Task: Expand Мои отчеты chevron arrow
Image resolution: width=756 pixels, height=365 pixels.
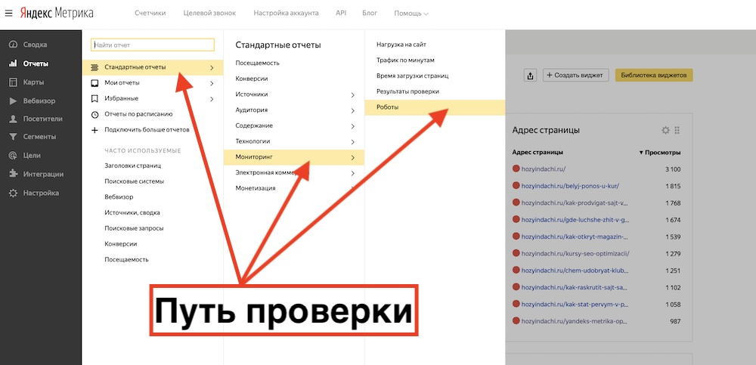Action: pos(212,83)
